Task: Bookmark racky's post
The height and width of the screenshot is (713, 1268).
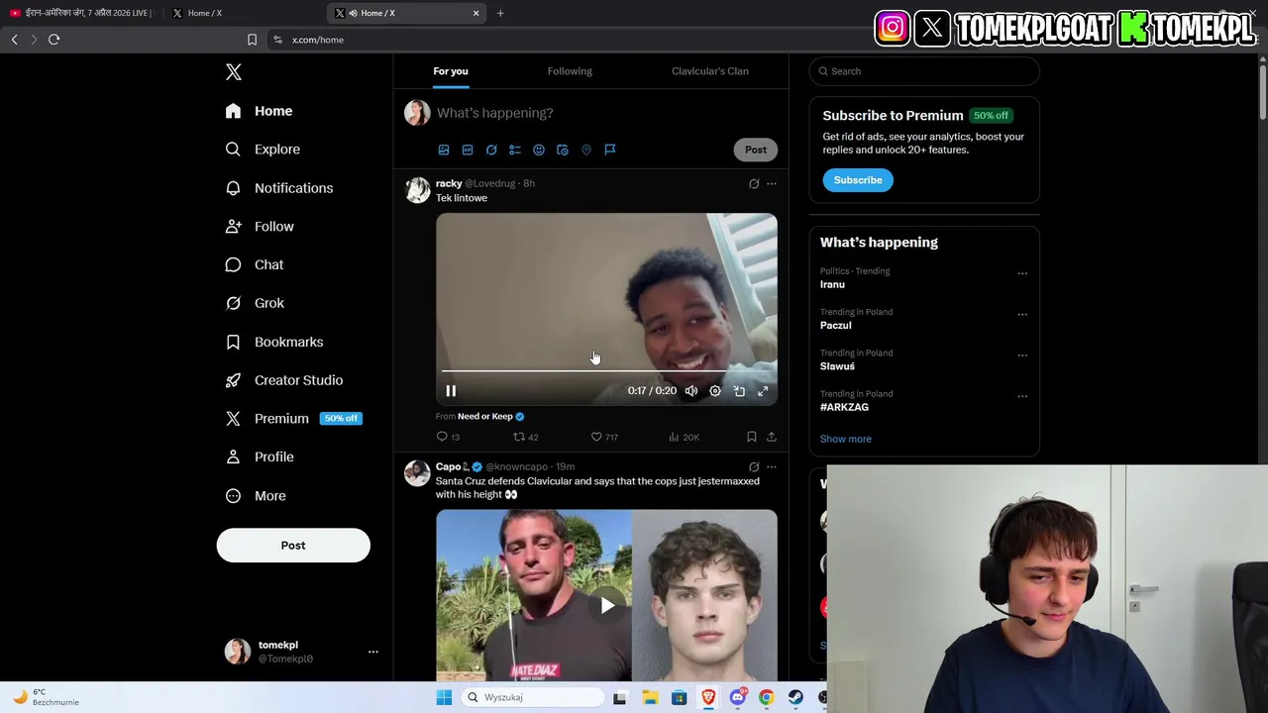Action: [x=752, y=437]
